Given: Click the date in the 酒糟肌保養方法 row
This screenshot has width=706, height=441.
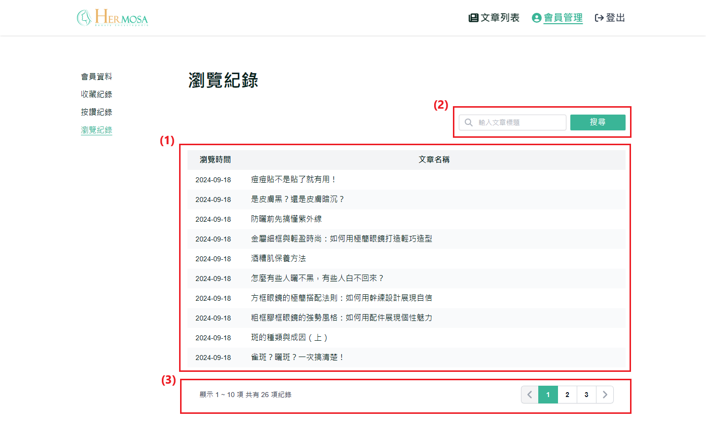Looking at the screenshot, I should [x=213, y=259].
